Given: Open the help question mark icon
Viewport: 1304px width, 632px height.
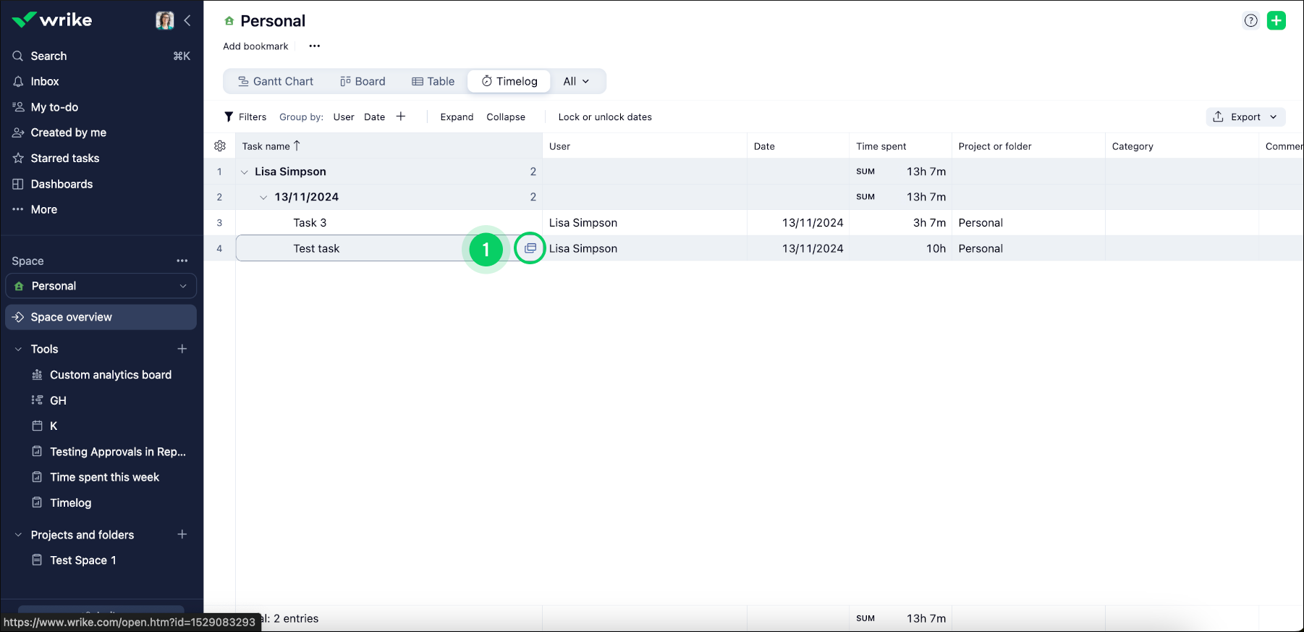Looking at the screenshot, I should pos(1250,20).
